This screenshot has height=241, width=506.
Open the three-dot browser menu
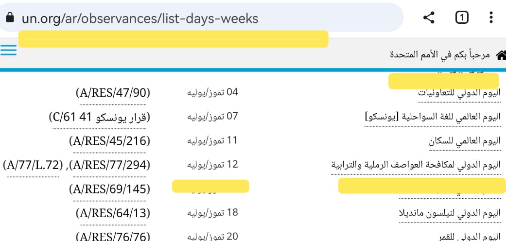pyautogui.click(x=490, y=18)
